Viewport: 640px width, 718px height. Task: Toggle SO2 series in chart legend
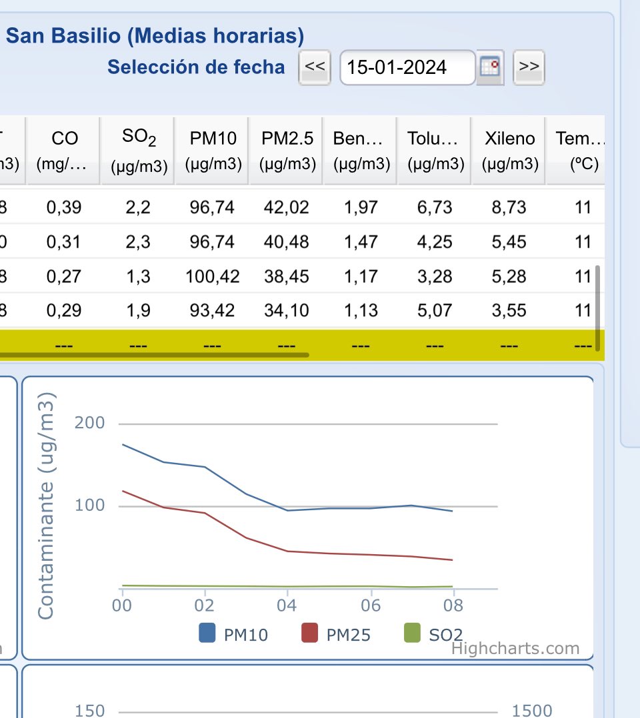[434, 634]
